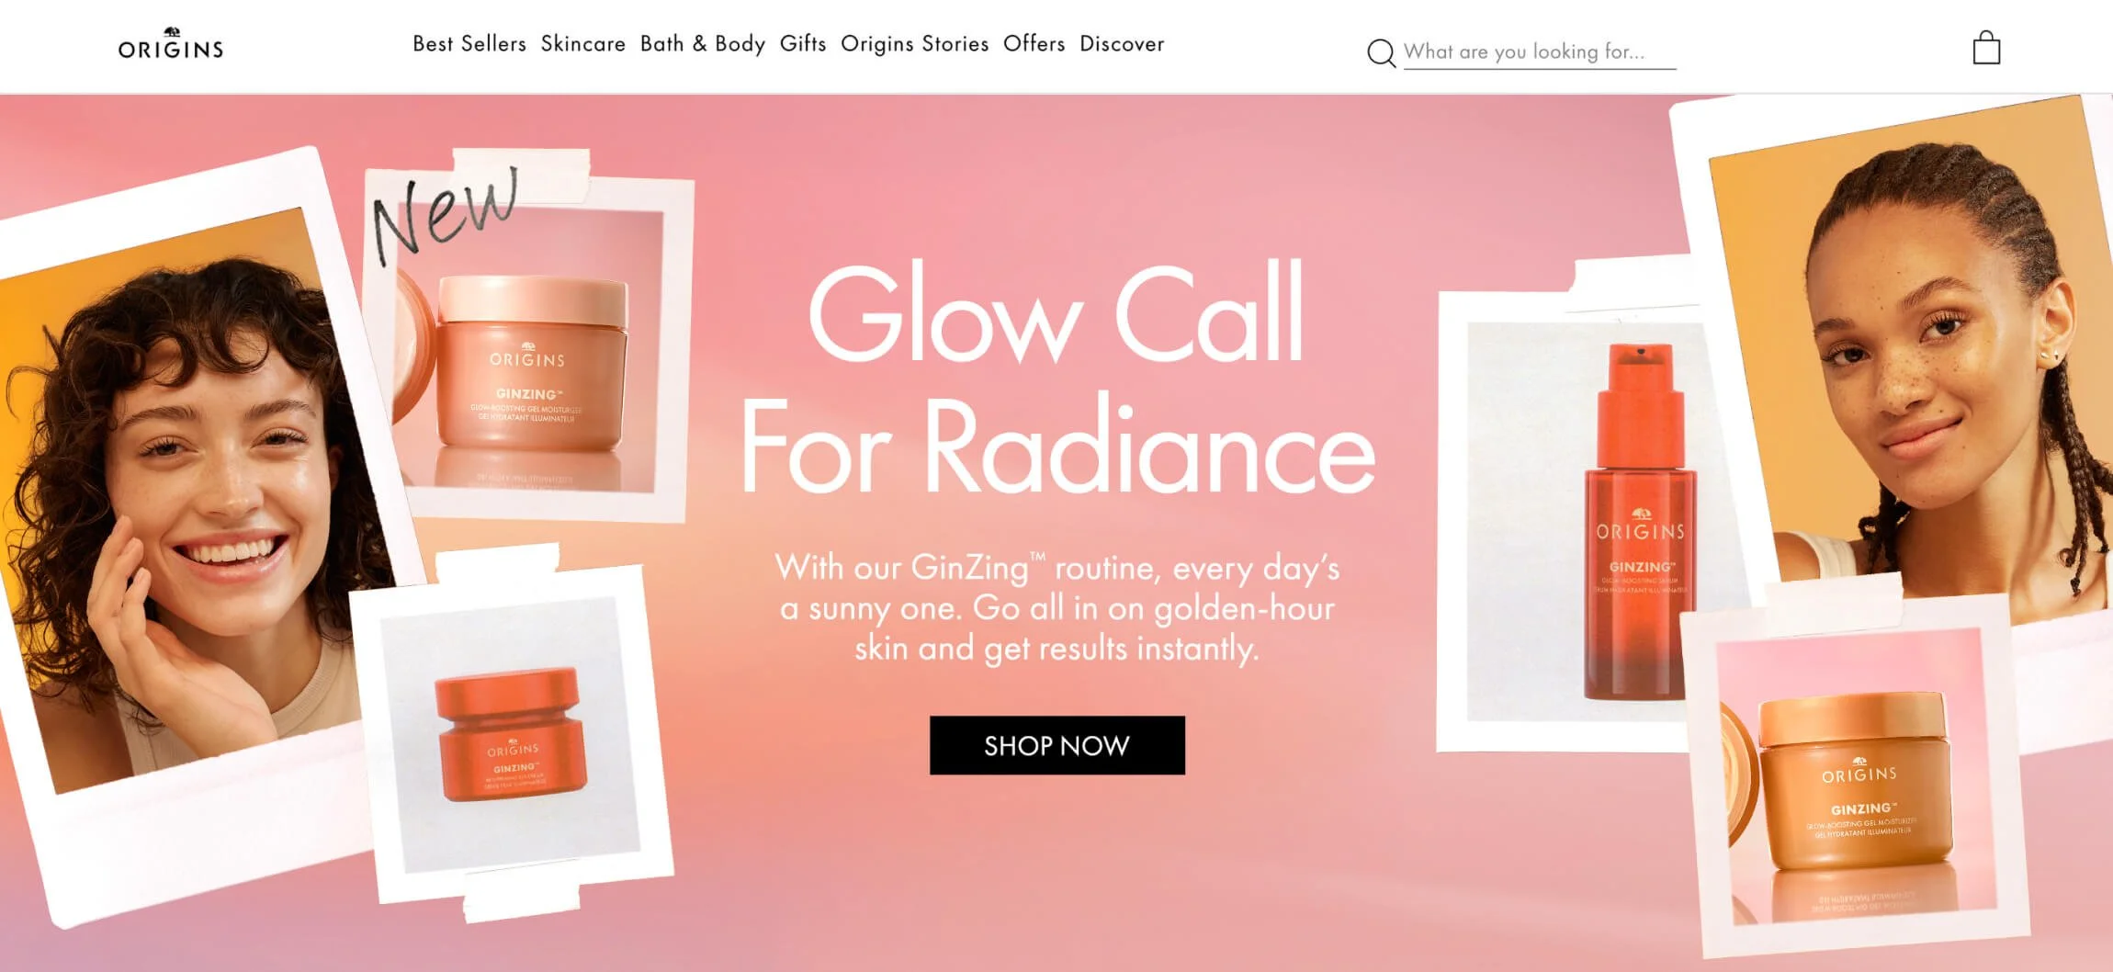Image resolution: width=2113 pixels, height=972 pixels.
Task: Click the Origins logo in header
Action: point(171,45)
